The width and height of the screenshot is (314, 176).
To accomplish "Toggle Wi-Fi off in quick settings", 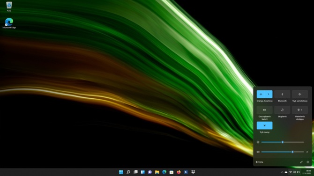I will pos(261,94).
